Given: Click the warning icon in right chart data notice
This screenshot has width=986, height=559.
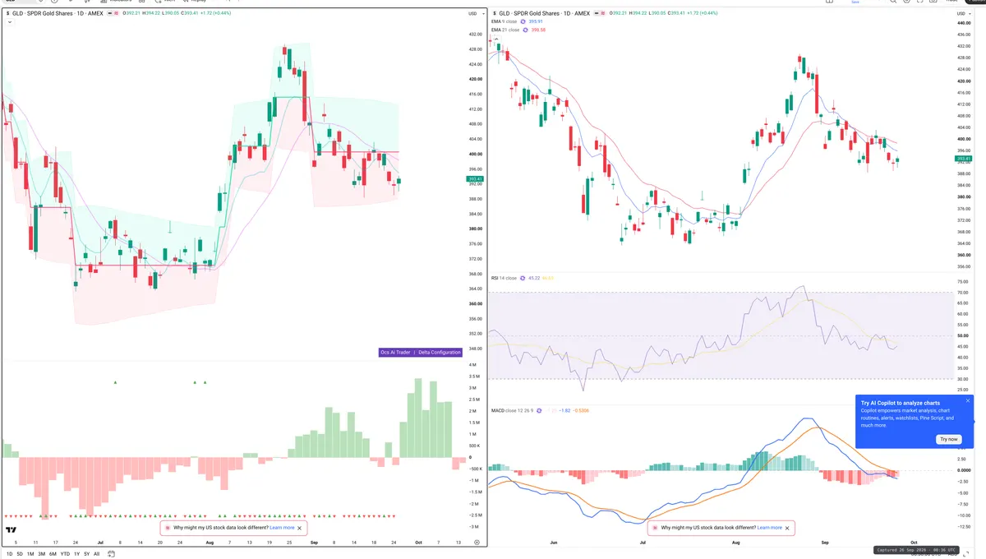Looking at the screenshot, I should coord(656,528).
